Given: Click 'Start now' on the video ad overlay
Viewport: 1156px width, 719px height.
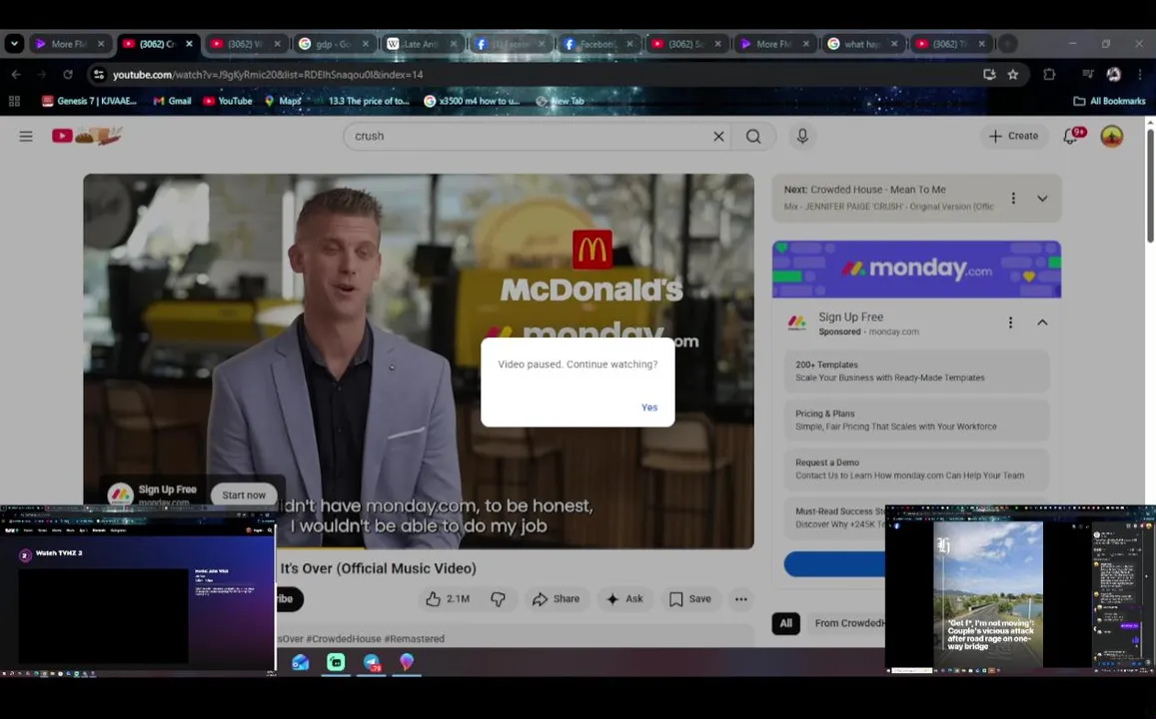Looking at the screenshot, I should pyautogui.click(x=244, y=495).
